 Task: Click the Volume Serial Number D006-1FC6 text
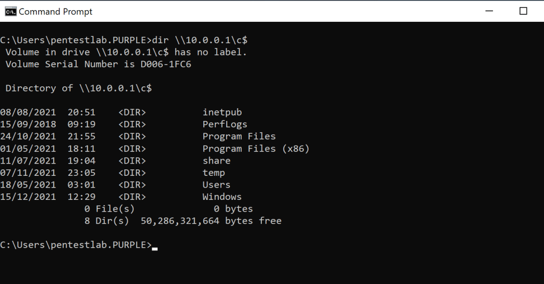pyautogui.click(x=98, y=64)
